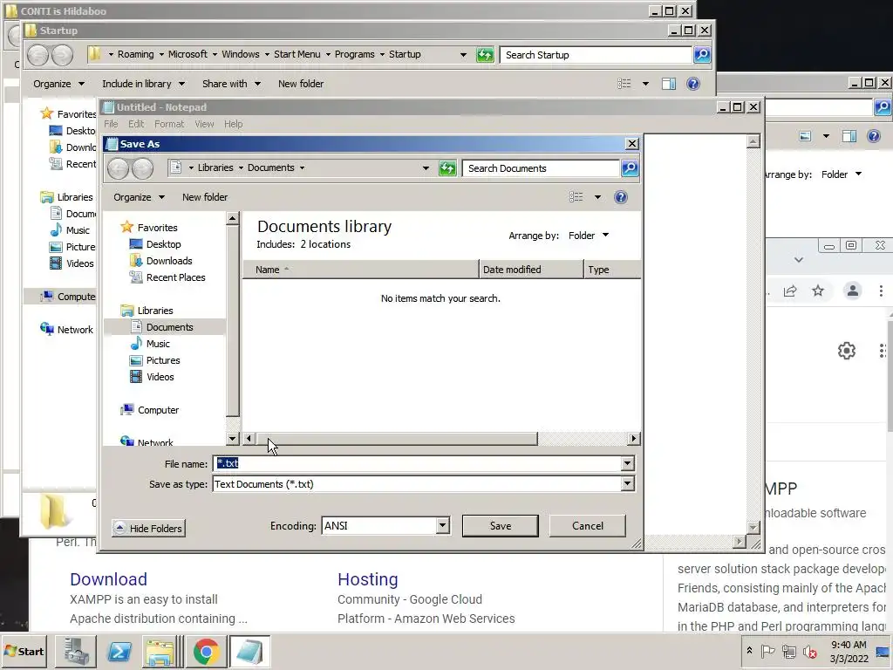Click the navigation pane scroll down arrow

pyautogui.click(x=232, y=439)
